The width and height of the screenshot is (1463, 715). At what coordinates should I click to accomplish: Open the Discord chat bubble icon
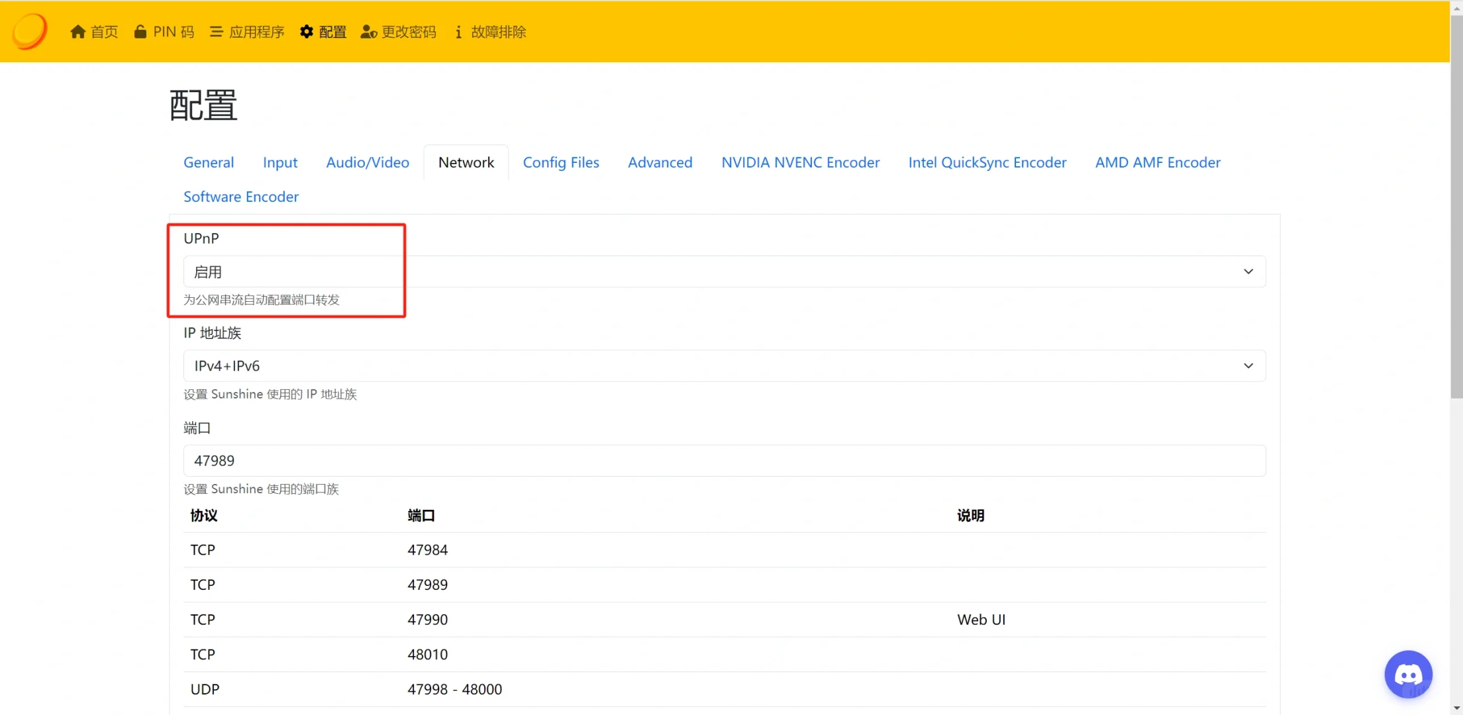[x=1408, y=674]
